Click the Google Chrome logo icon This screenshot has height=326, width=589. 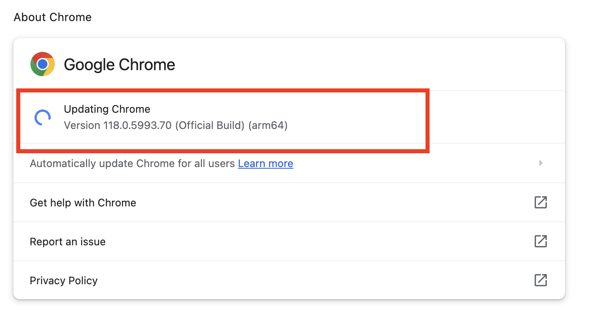pos(43,64)
